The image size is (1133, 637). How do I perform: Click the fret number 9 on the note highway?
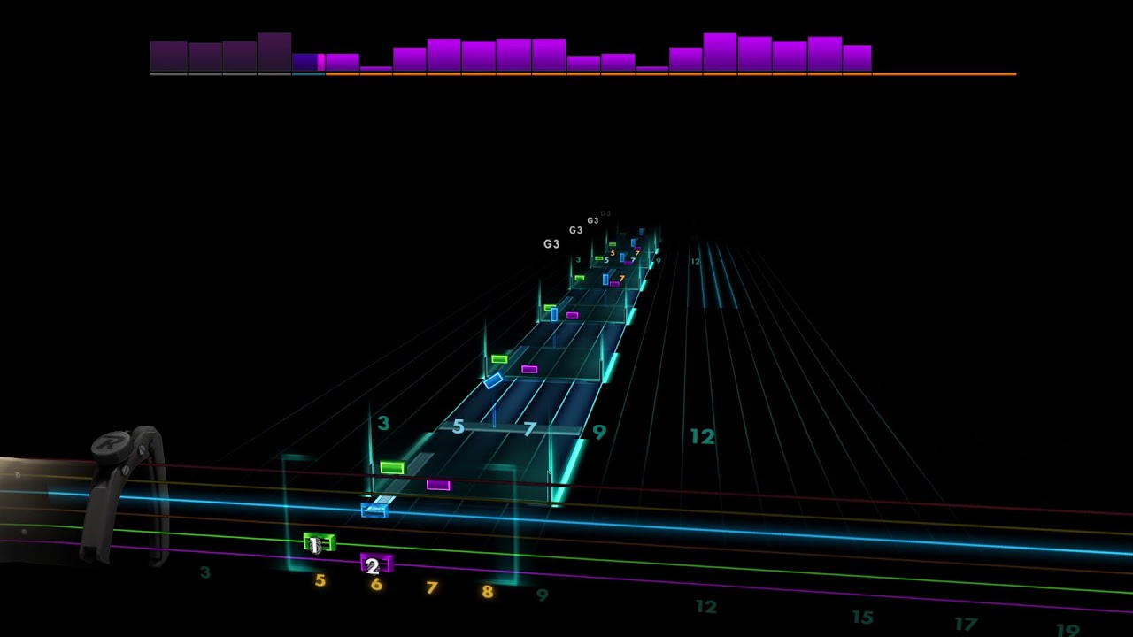coord(599,433)
